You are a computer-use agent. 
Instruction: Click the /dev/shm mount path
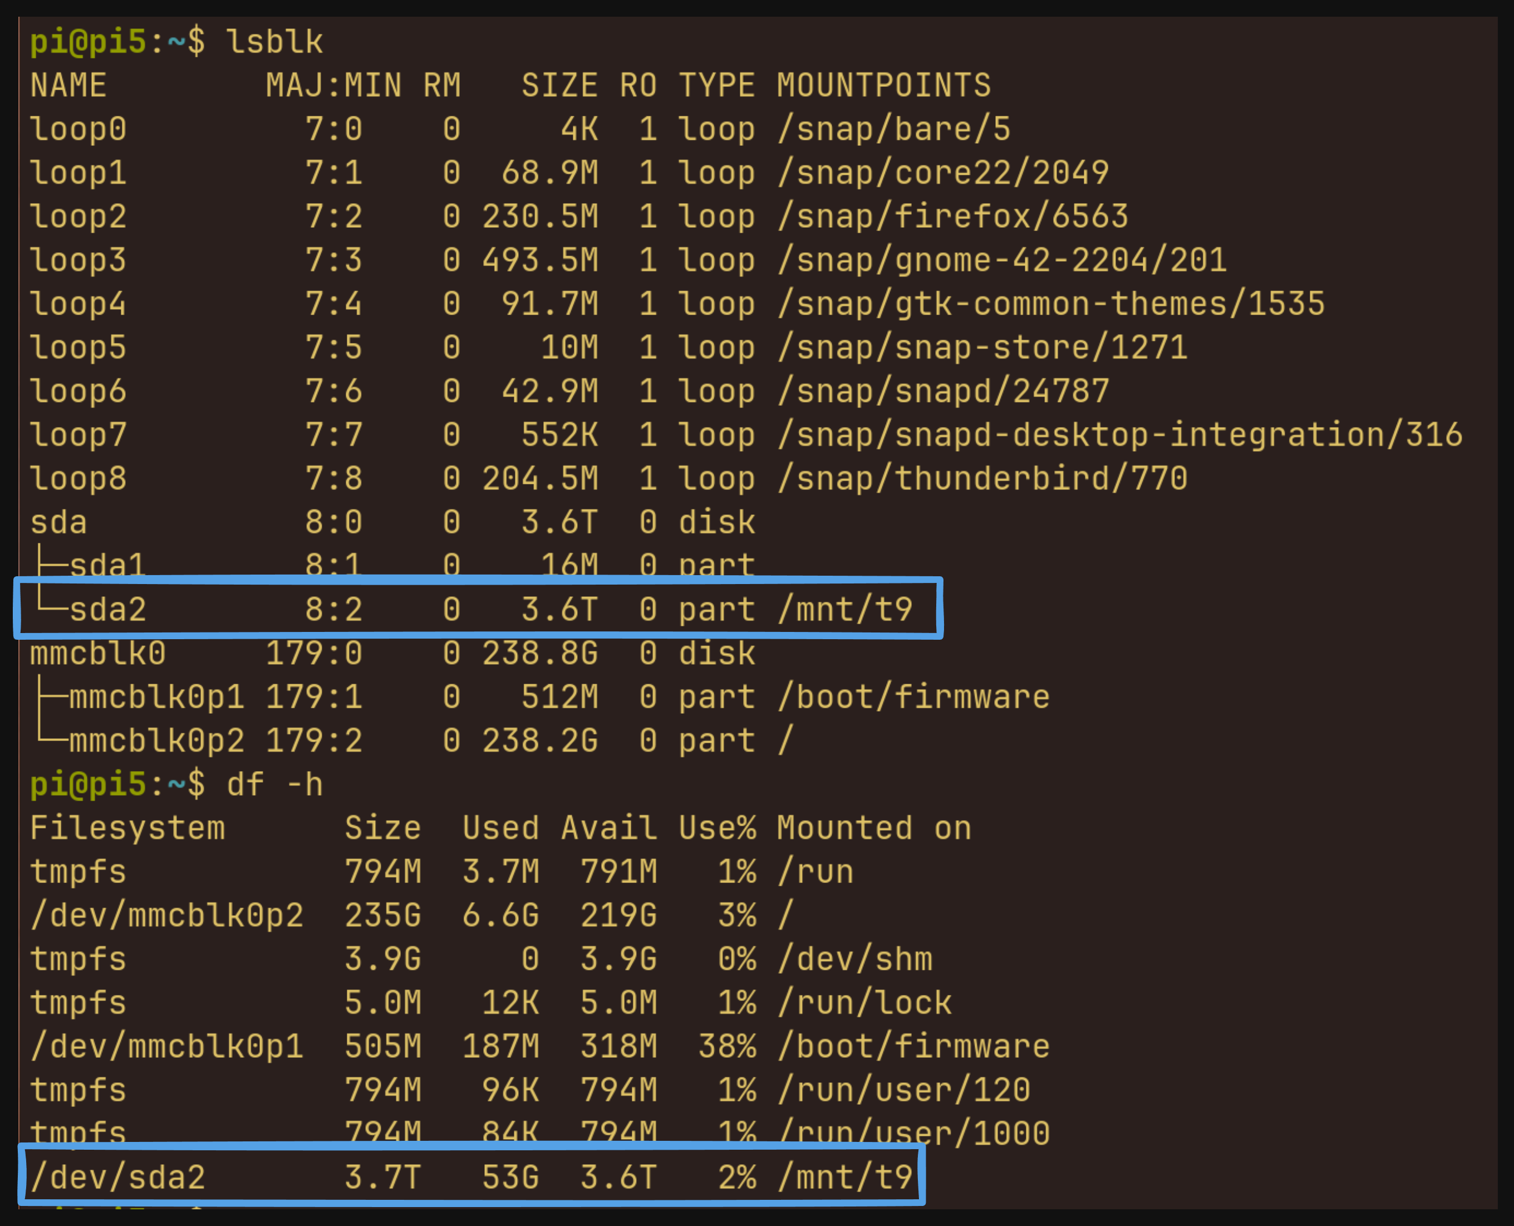[x=854, y=959]
